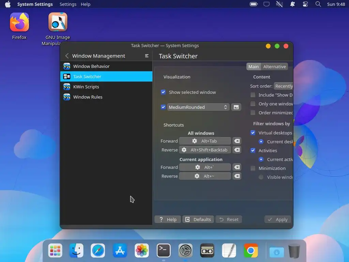Open the Window Behavior settings page
This screenshot has height=262, width=349.
106,66
